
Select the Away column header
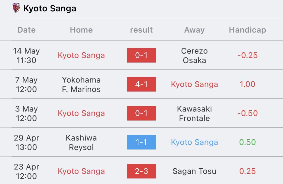coord(194,30)
